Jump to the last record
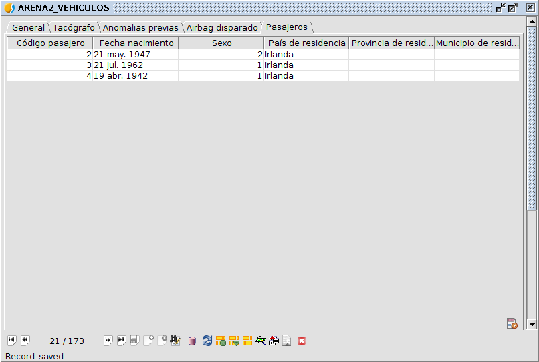Image resolution: width=539 pixels, height=362 pixels. pos(121,341)
